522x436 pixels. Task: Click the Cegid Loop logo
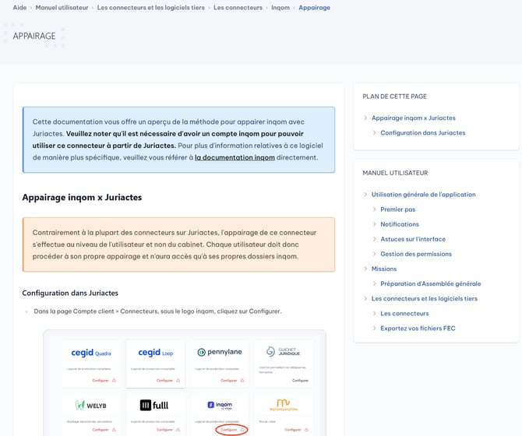(x=155, y=353)
